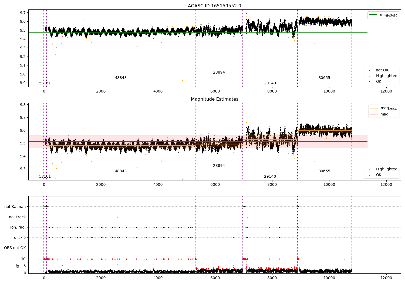Click the 'not Kalman' row label
Screen dimensions: 405x284
(x=15, y=207)
